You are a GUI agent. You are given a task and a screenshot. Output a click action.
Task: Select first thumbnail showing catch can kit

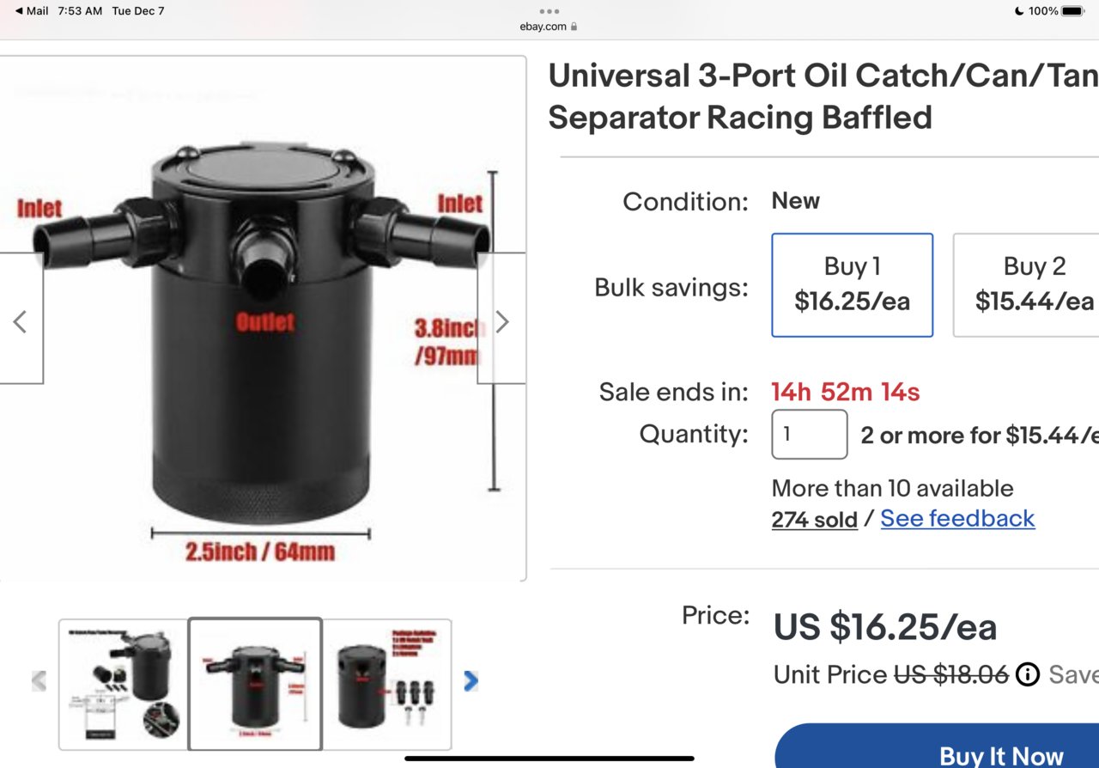124,684
